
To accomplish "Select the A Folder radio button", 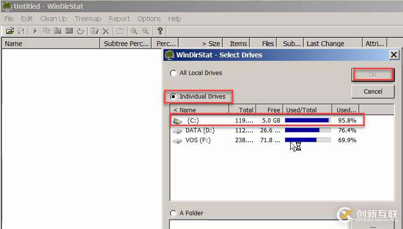I will point(173,213).
